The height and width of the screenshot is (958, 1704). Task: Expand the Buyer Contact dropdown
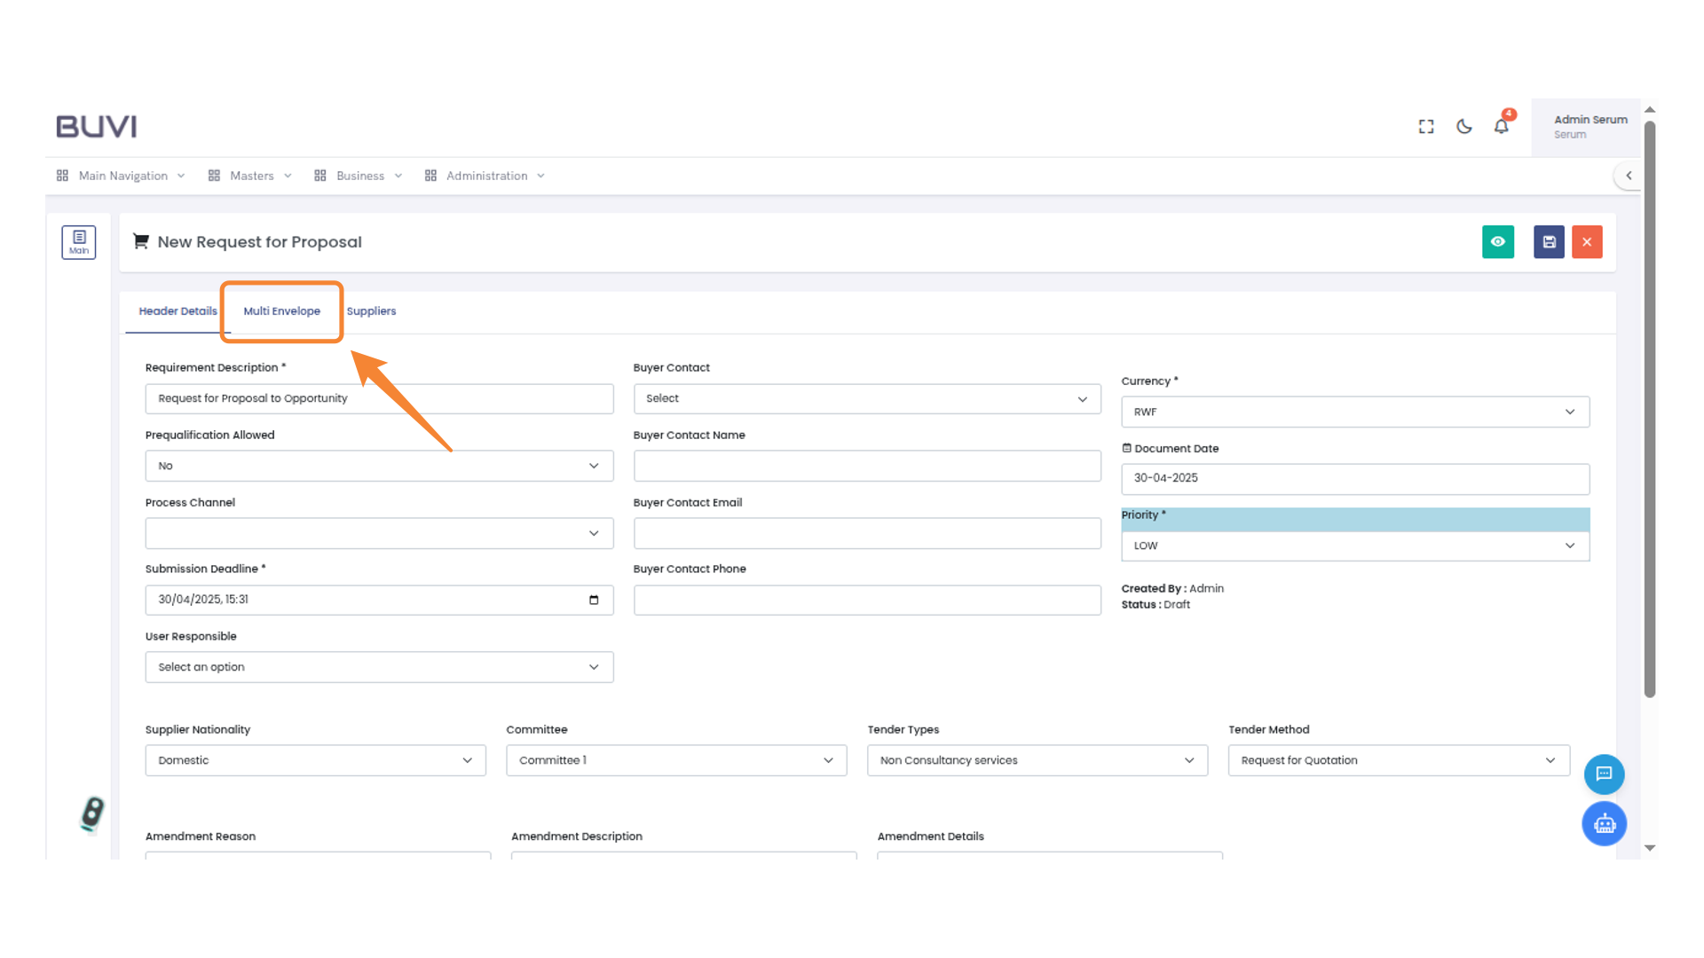pyautogui.click(x=866, y=399)
